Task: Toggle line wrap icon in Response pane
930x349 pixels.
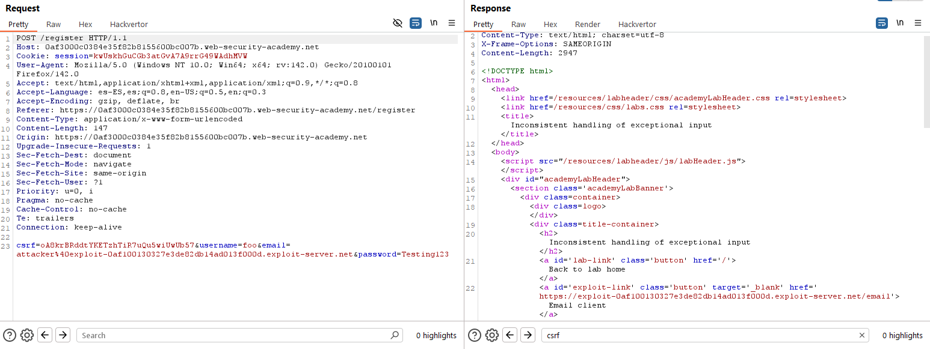Action: coord(881,23)
